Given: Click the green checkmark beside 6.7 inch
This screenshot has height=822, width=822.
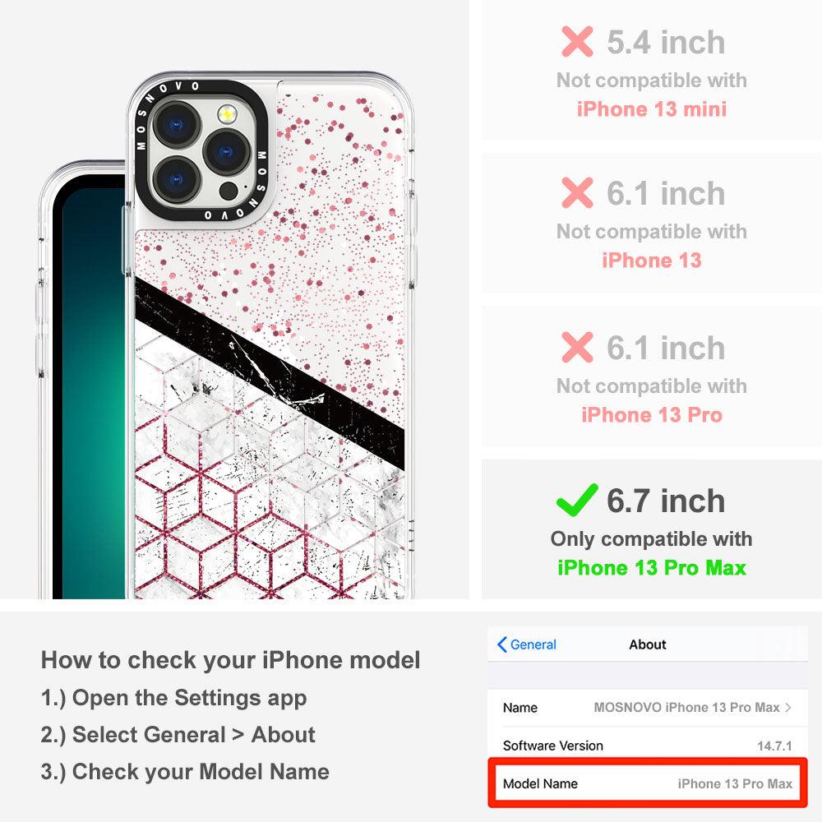Looking at the screenshot, I should coord(577,500).
